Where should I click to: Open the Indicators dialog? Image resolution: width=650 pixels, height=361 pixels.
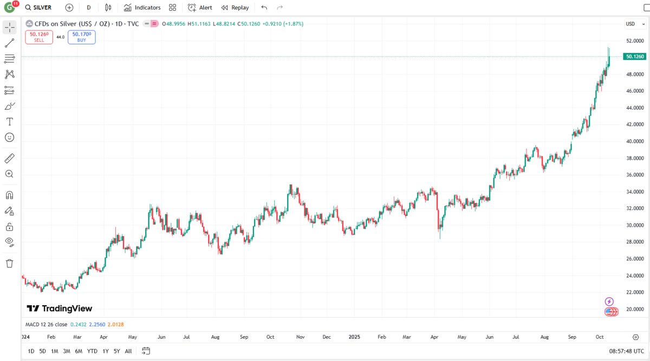pos(142,7)
